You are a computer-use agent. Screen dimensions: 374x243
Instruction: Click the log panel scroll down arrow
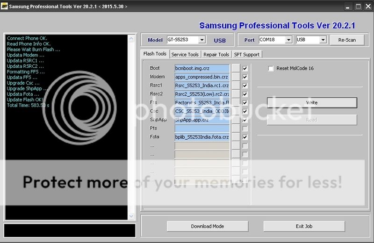pos(131,216)
